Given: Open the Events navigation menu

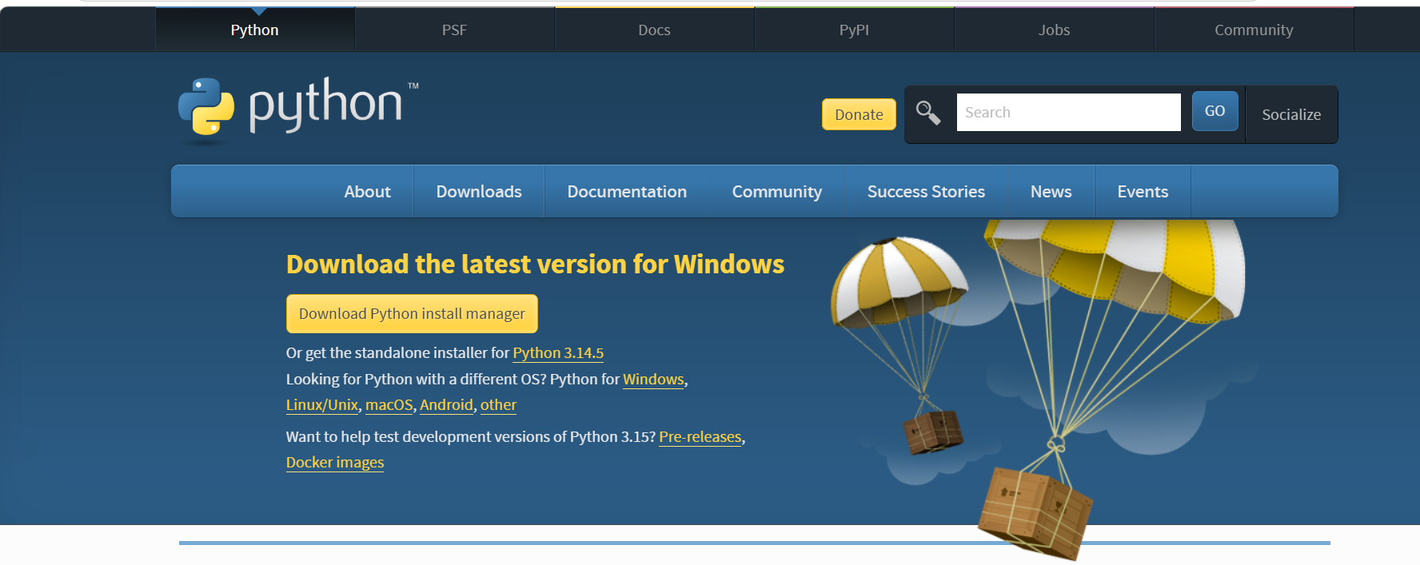Looking at the screenshot, I should (1143, 192).
